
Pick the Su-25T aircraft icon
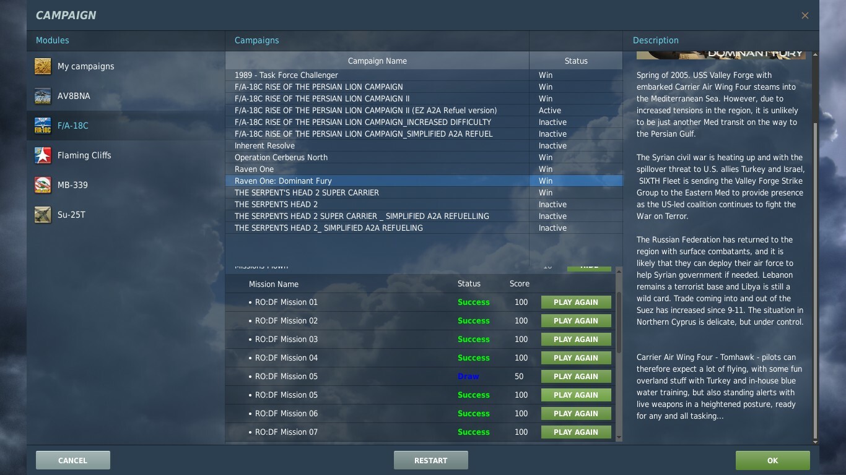click(x=43, y=215)
